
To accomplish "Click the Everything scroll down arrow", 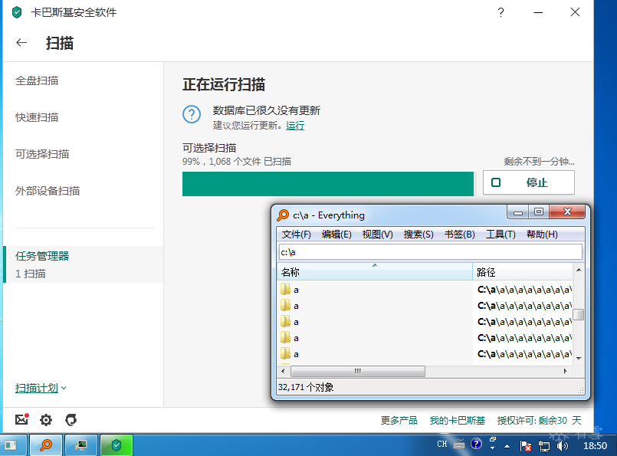I will pos(579,359).
